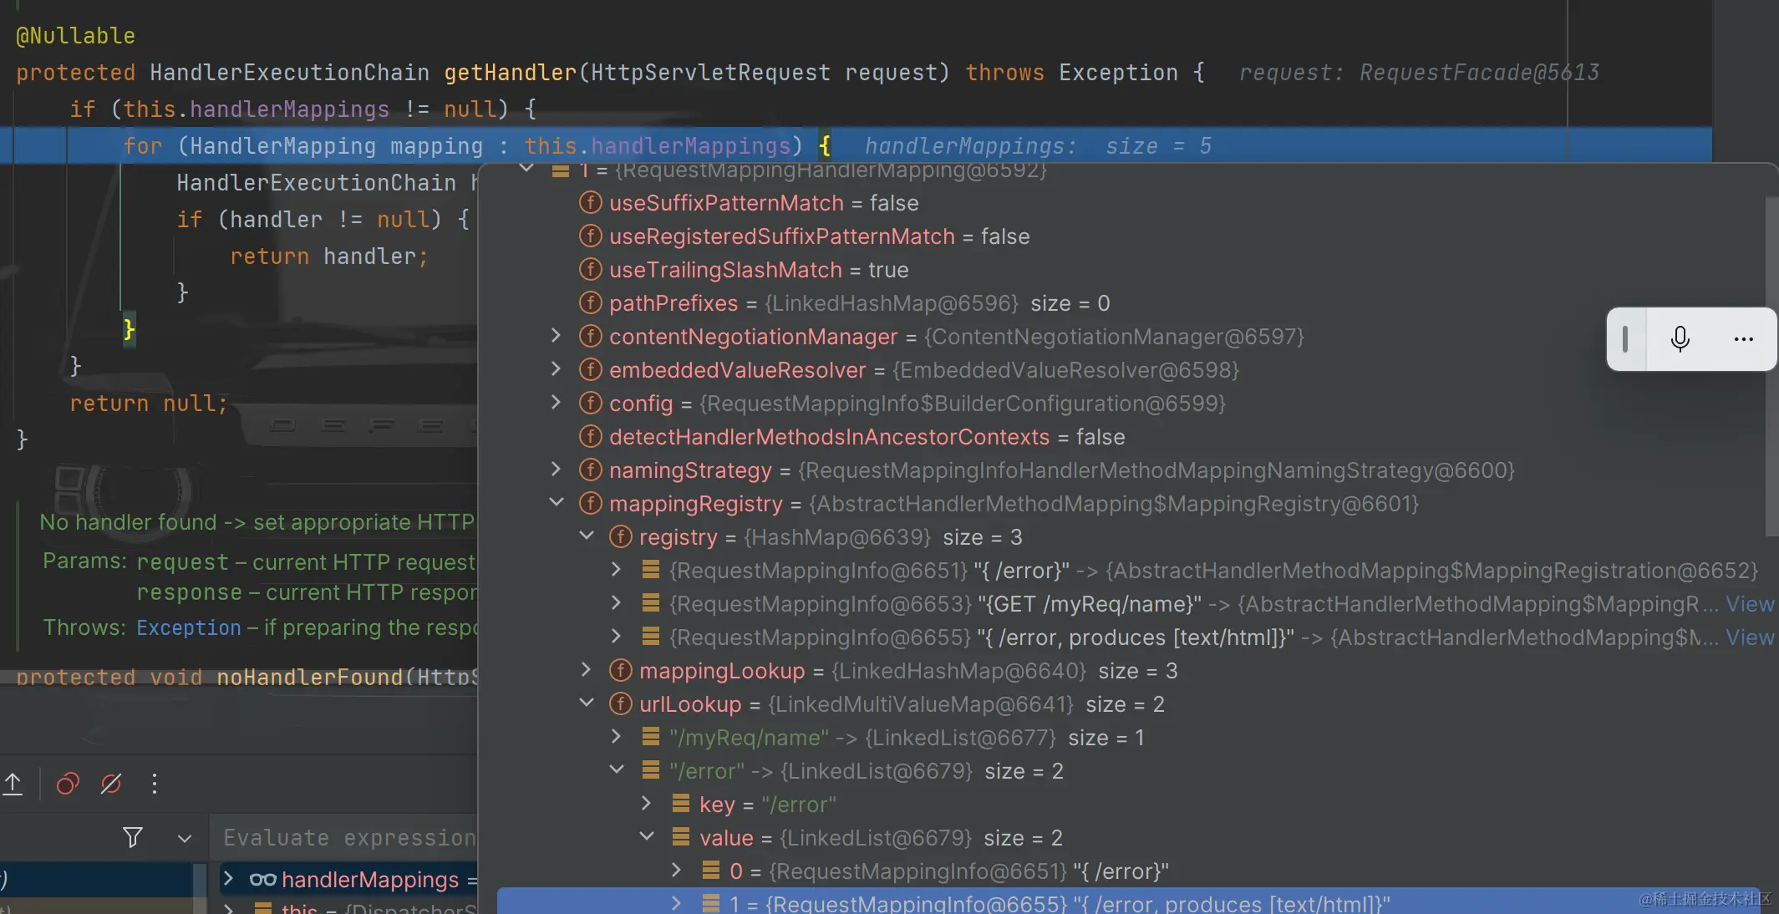Click the field icon beside useSuffixPatternMatch
This screenshot has height=914, width=1779.
(x=591, y=203)
